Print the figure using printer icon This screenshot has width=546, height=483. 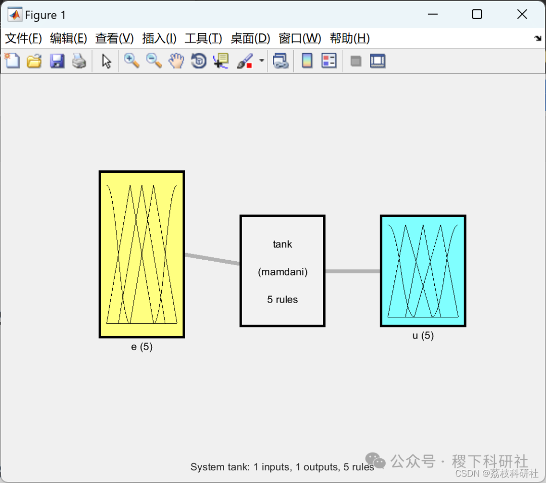point(79,61)
